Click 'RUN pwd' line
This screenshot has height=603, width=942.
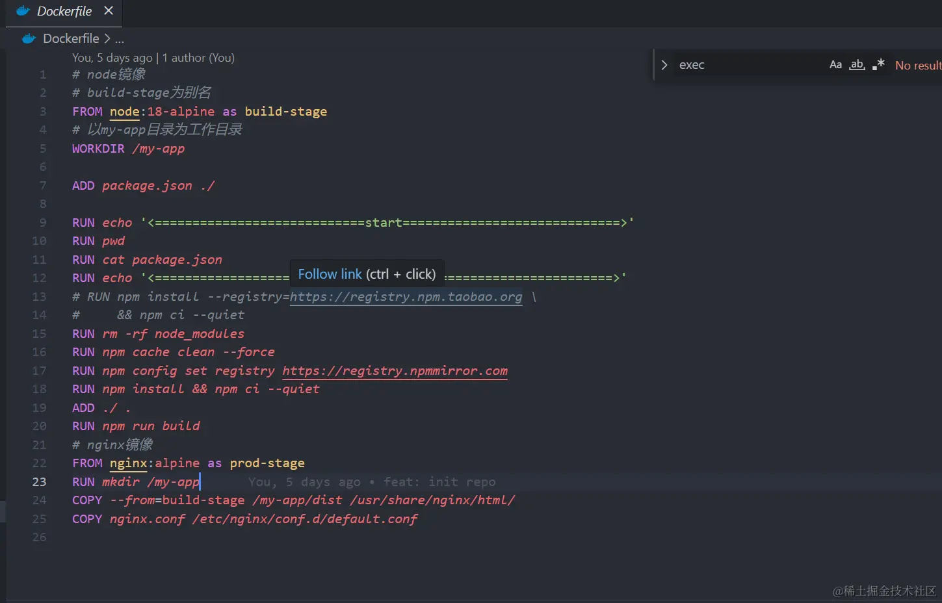[98, 241]
